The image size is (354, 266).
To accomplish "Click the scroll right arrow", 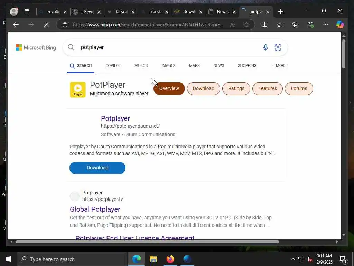I will (337, 242).
